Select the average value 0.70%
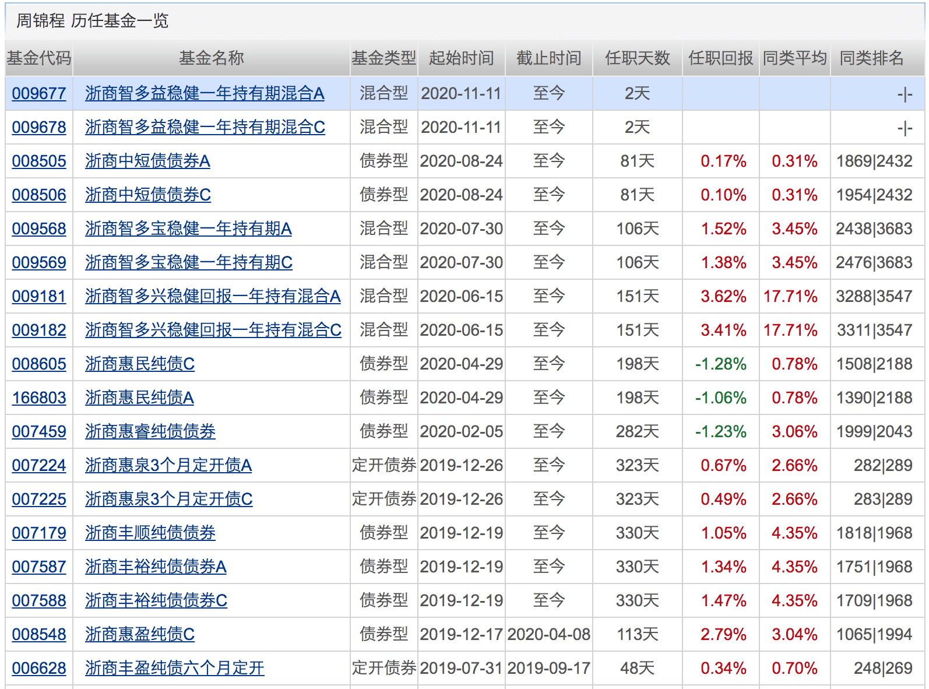Viewport: 929px width, 689px height. (794, 668)
